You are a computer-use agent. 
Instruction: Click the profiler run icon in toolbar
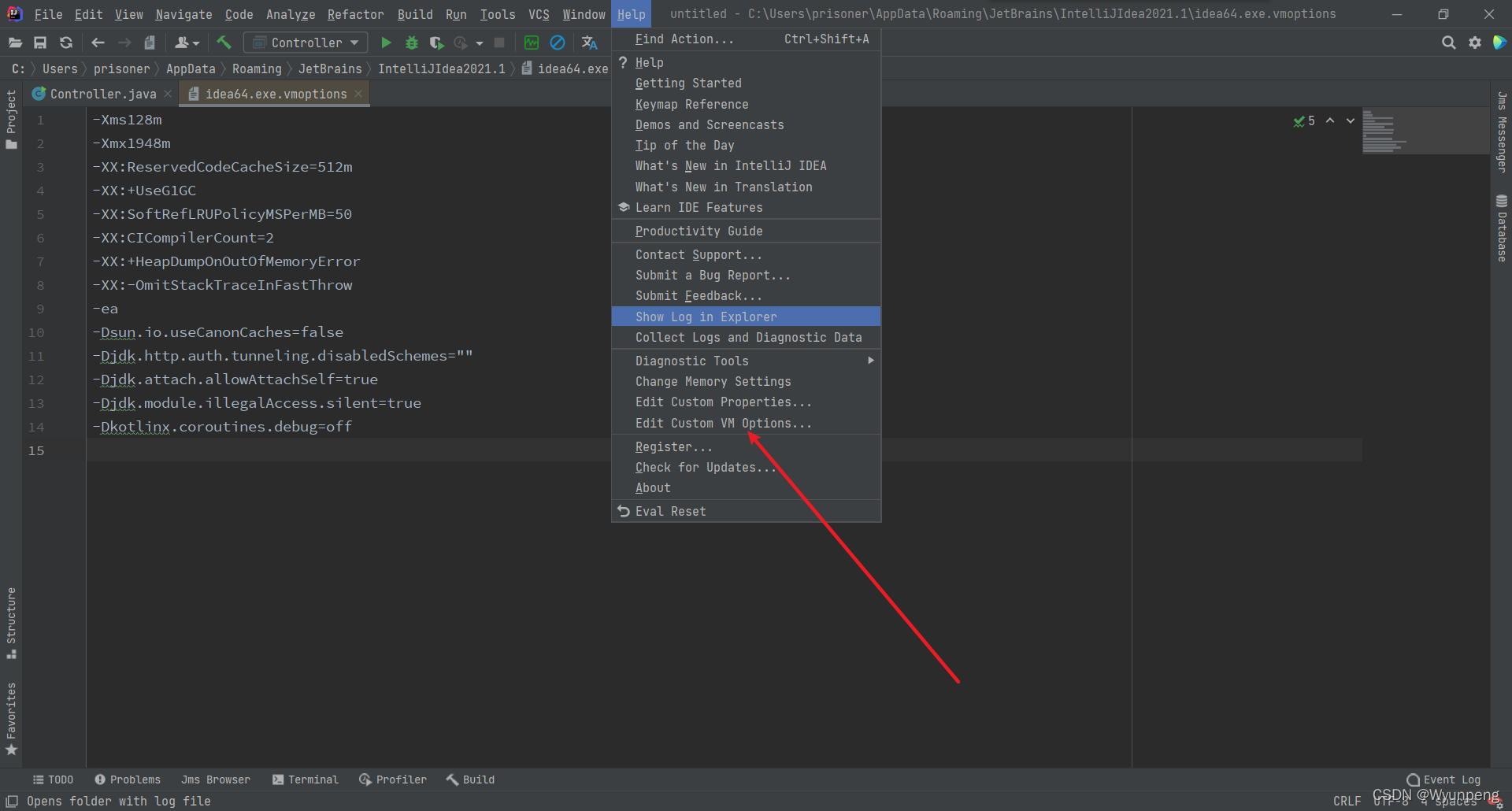[461, 43]
